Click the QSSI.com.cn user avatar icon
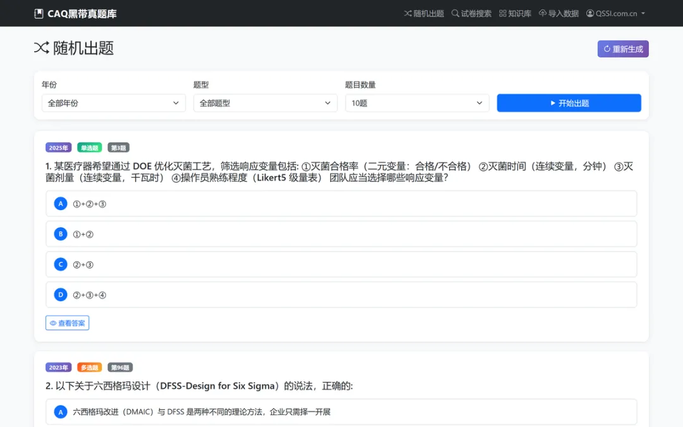The width and height of the screenshot is (683, 427). pyautogui.click(x=590, y=13)
